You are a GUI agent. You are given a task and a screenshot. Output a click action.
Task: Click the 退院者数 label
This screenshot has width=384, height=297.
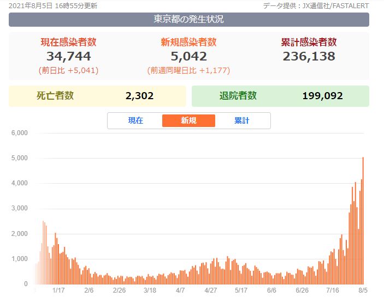pos(238,96)
